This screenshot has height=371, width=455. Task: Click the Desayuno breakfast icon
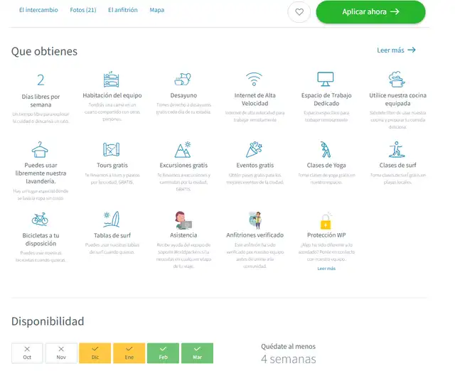[x=183, y=79]
